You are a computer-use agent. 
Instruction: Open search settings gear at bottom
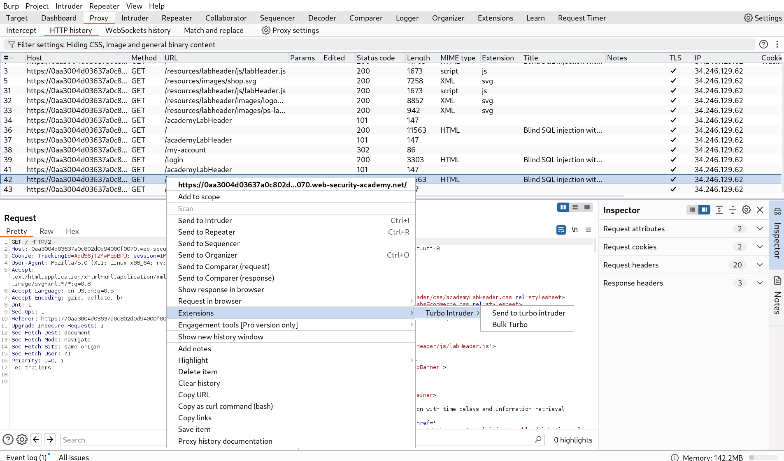click(22, 440)
